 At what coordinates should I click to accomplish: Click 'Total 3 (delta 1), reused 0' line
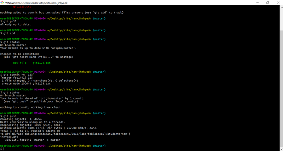tap(30, 131)
